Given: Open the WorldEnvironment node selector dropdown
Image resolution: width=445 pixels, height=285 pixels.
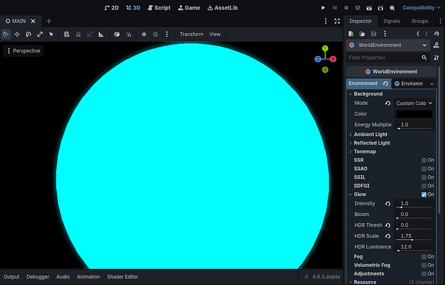Looking at the screenshot, I should click(x=388, y=45).
